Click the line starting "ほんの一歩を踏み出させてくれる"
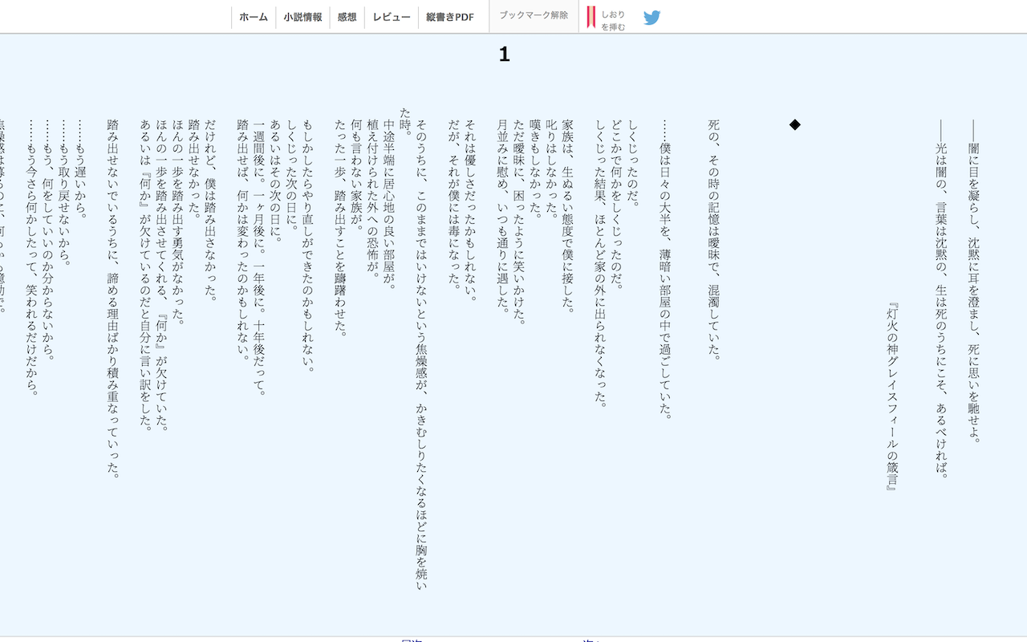The image size is (1027, 642). [x=161, y=275]
